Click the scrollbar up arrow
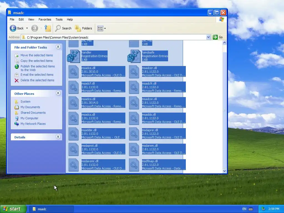This screenshot has height=213, width=284. coord(224,43)
